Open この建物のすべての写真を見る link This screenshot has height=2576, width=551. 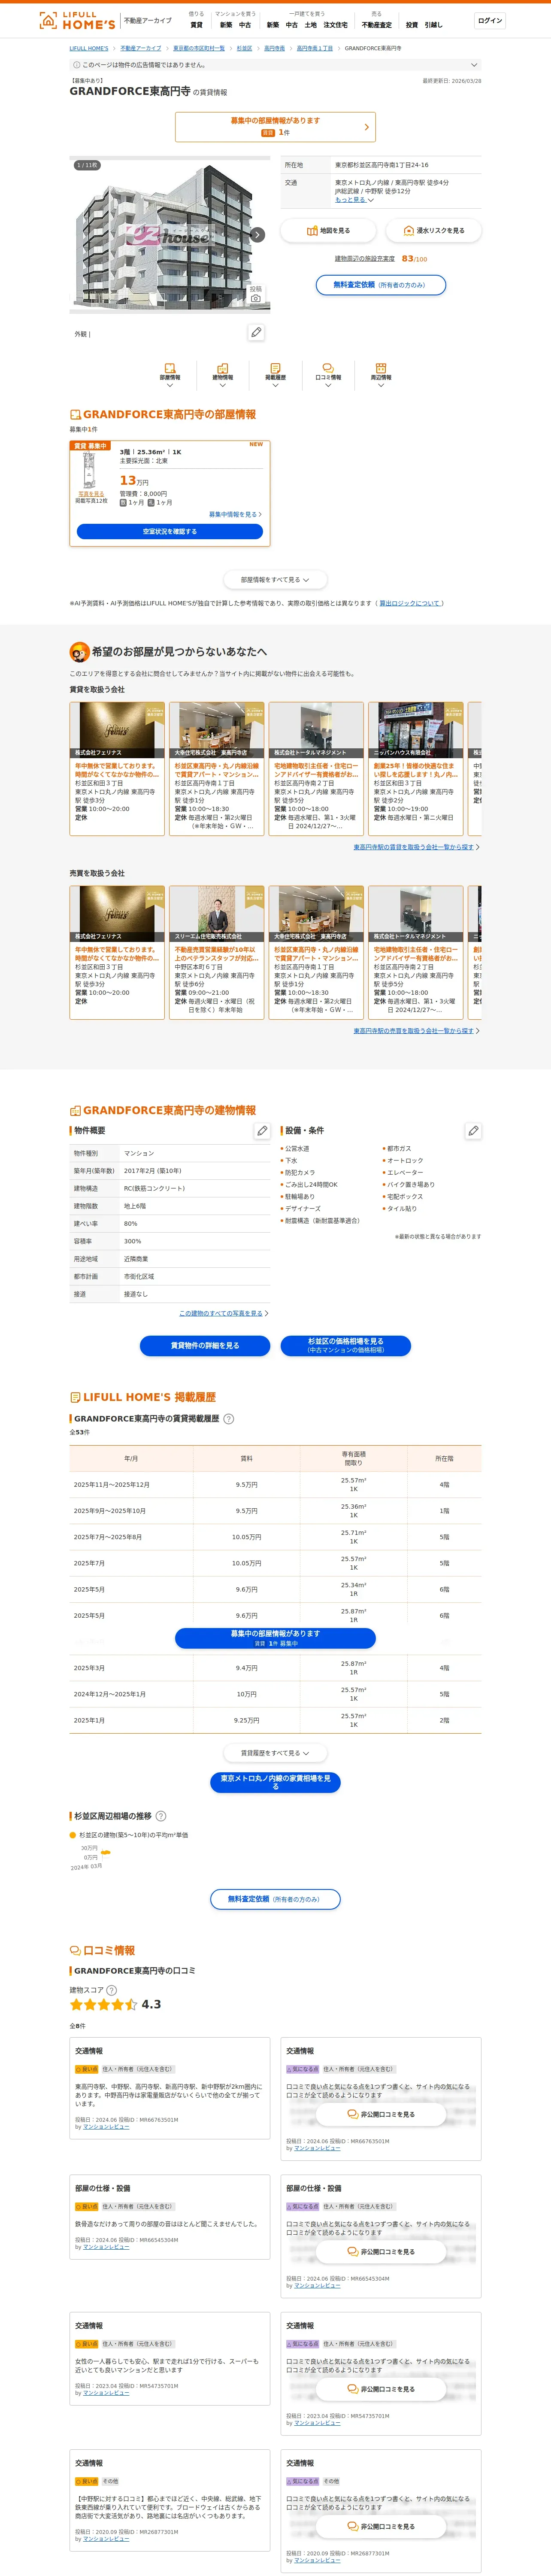pos(224,1313)
